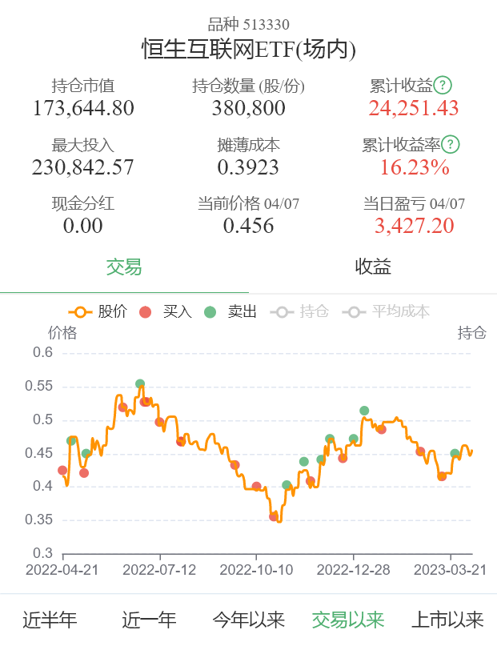Switch to the 交易 tab
Viewport: 497px width, 646px height.
point(124,267)
